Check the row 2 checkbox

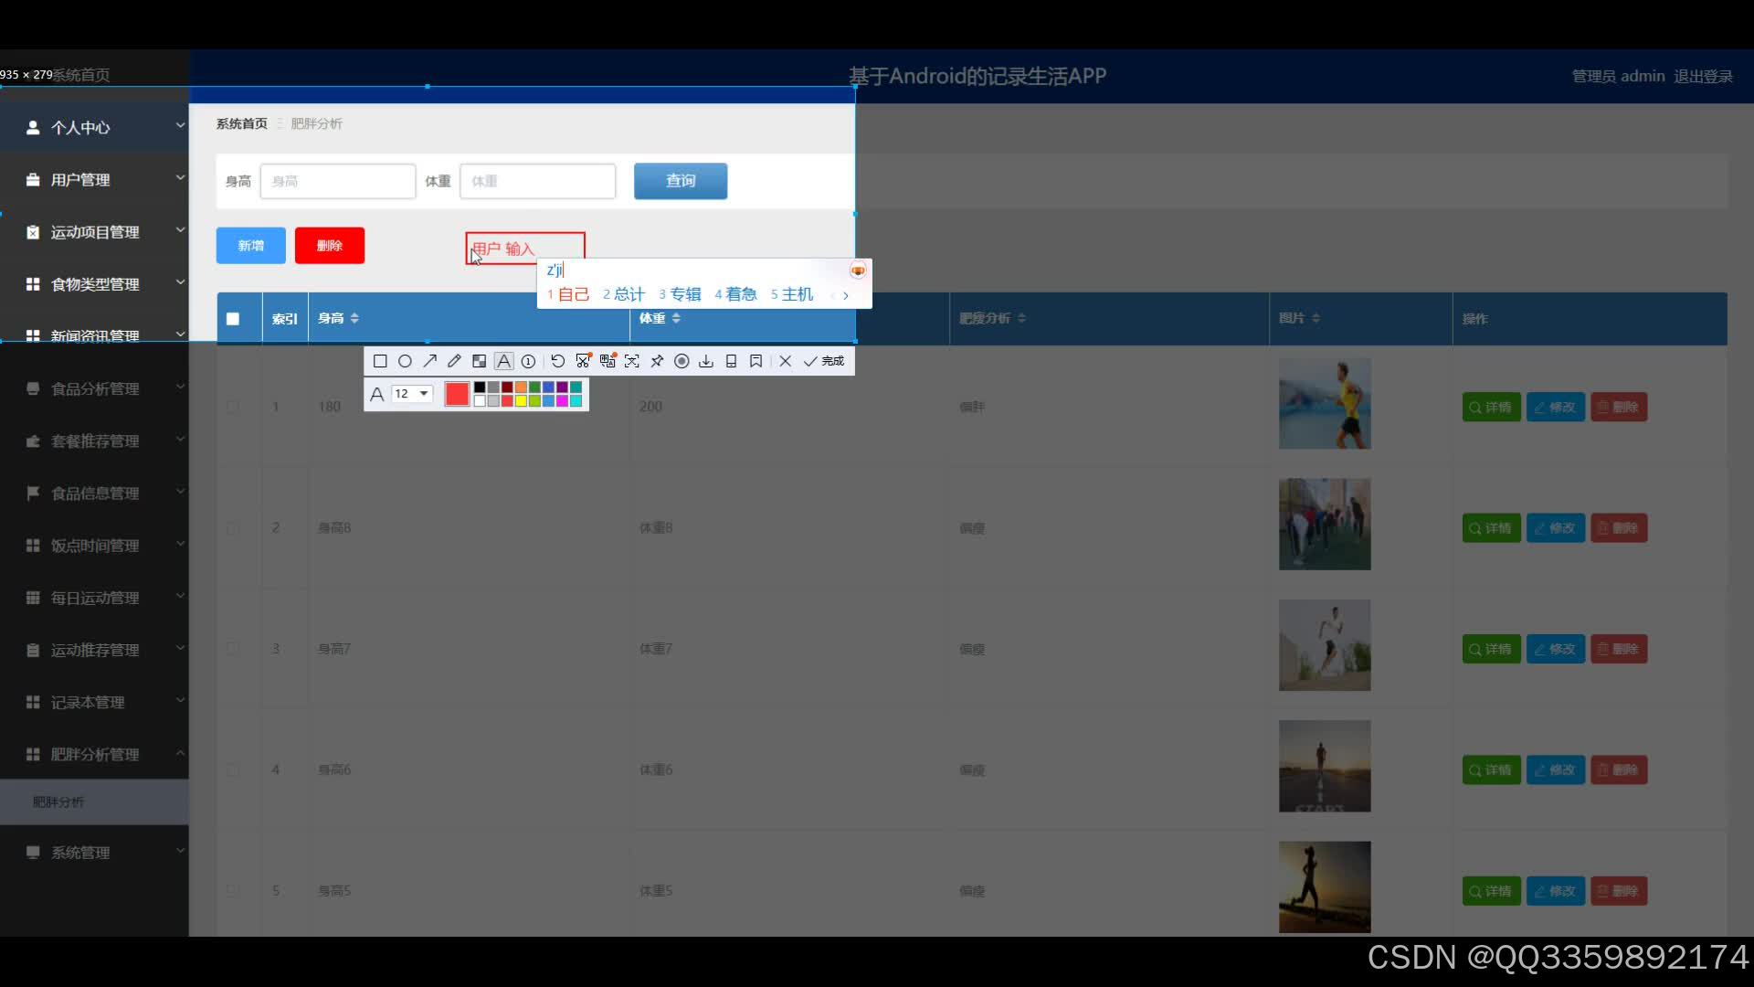233,528
